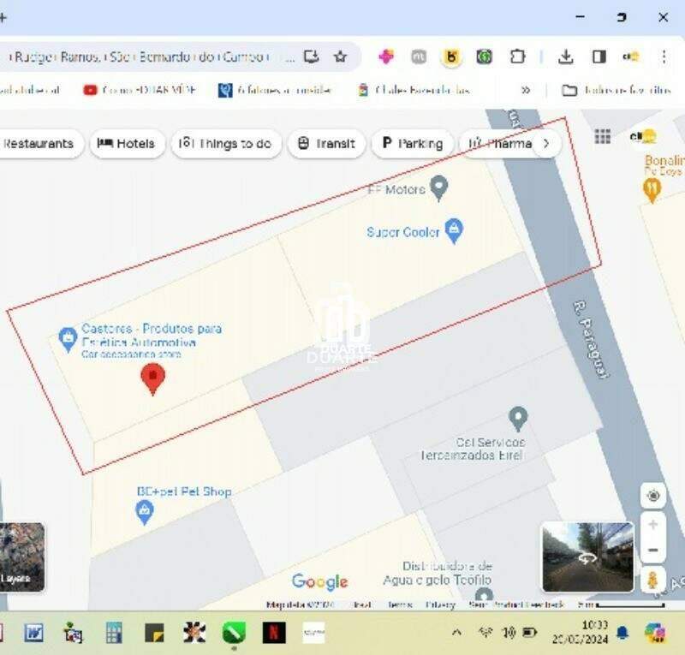Open the '6 fatores' bookmark
The image size is (685, 655).
point(275,90)
